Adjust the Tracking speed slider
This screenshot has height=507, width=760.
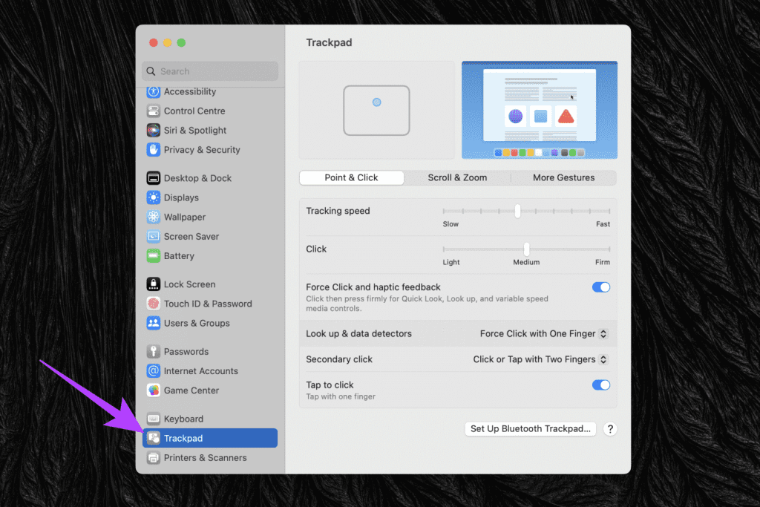click(x=517, y=211)
